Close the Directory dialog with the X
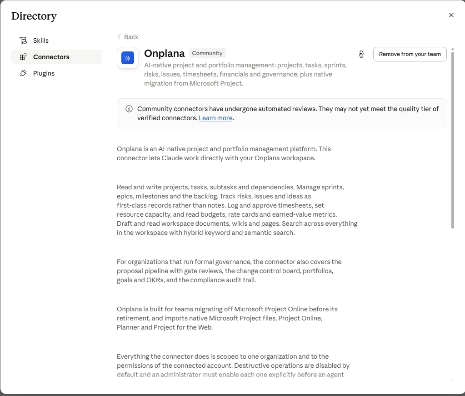 click(x=451, y=15)
